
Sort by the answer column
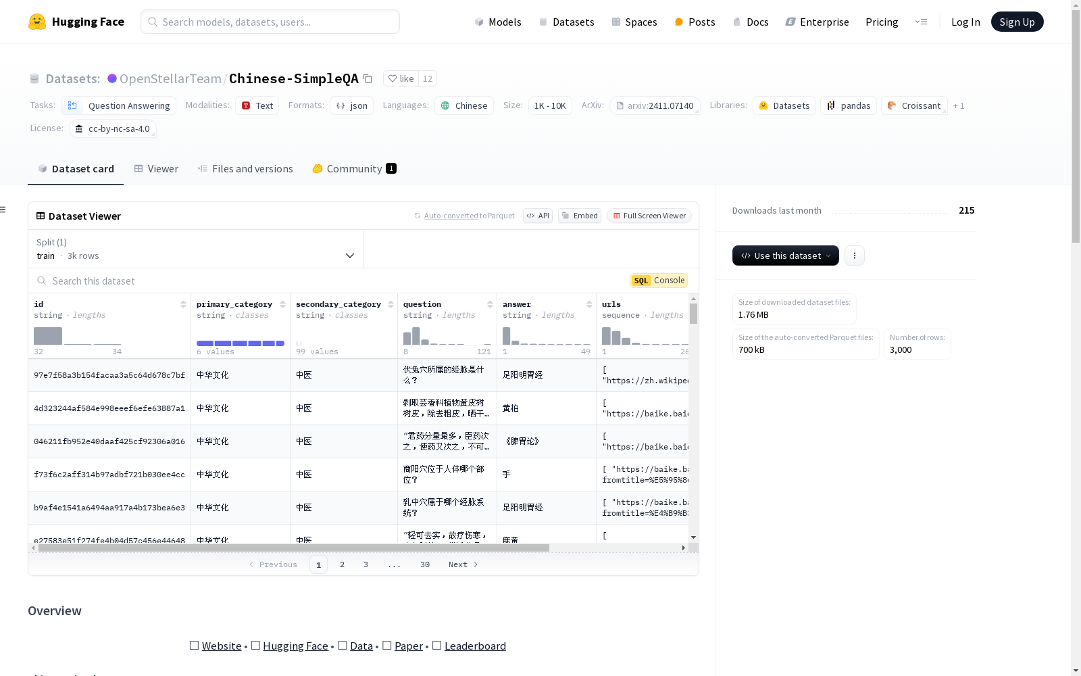click(x=589, y=304)
